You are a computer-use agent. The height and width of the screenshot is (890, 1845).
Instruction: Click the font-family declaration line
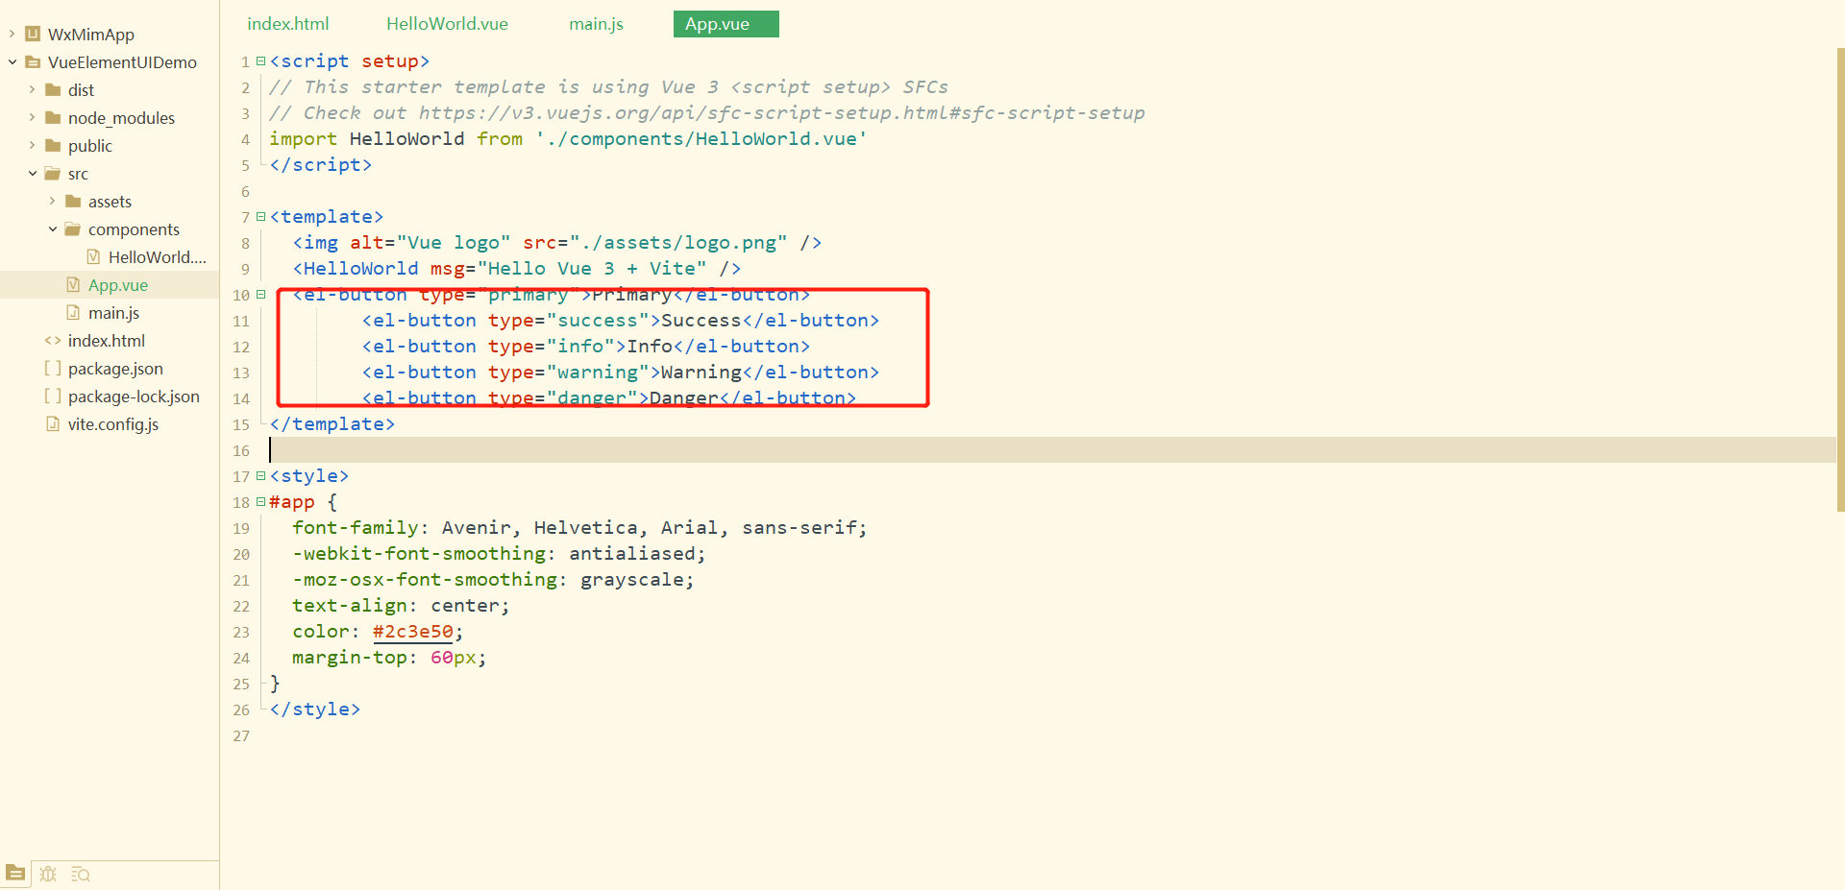(x=579, y=528)
